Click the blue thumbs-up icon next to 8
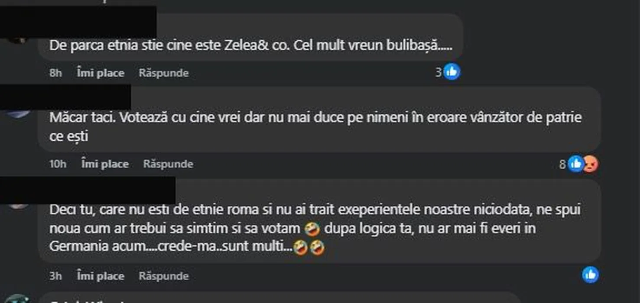Image resolution: width=640 pixels, height=303 pixels. pyautogui.click(x=576, y=164)
